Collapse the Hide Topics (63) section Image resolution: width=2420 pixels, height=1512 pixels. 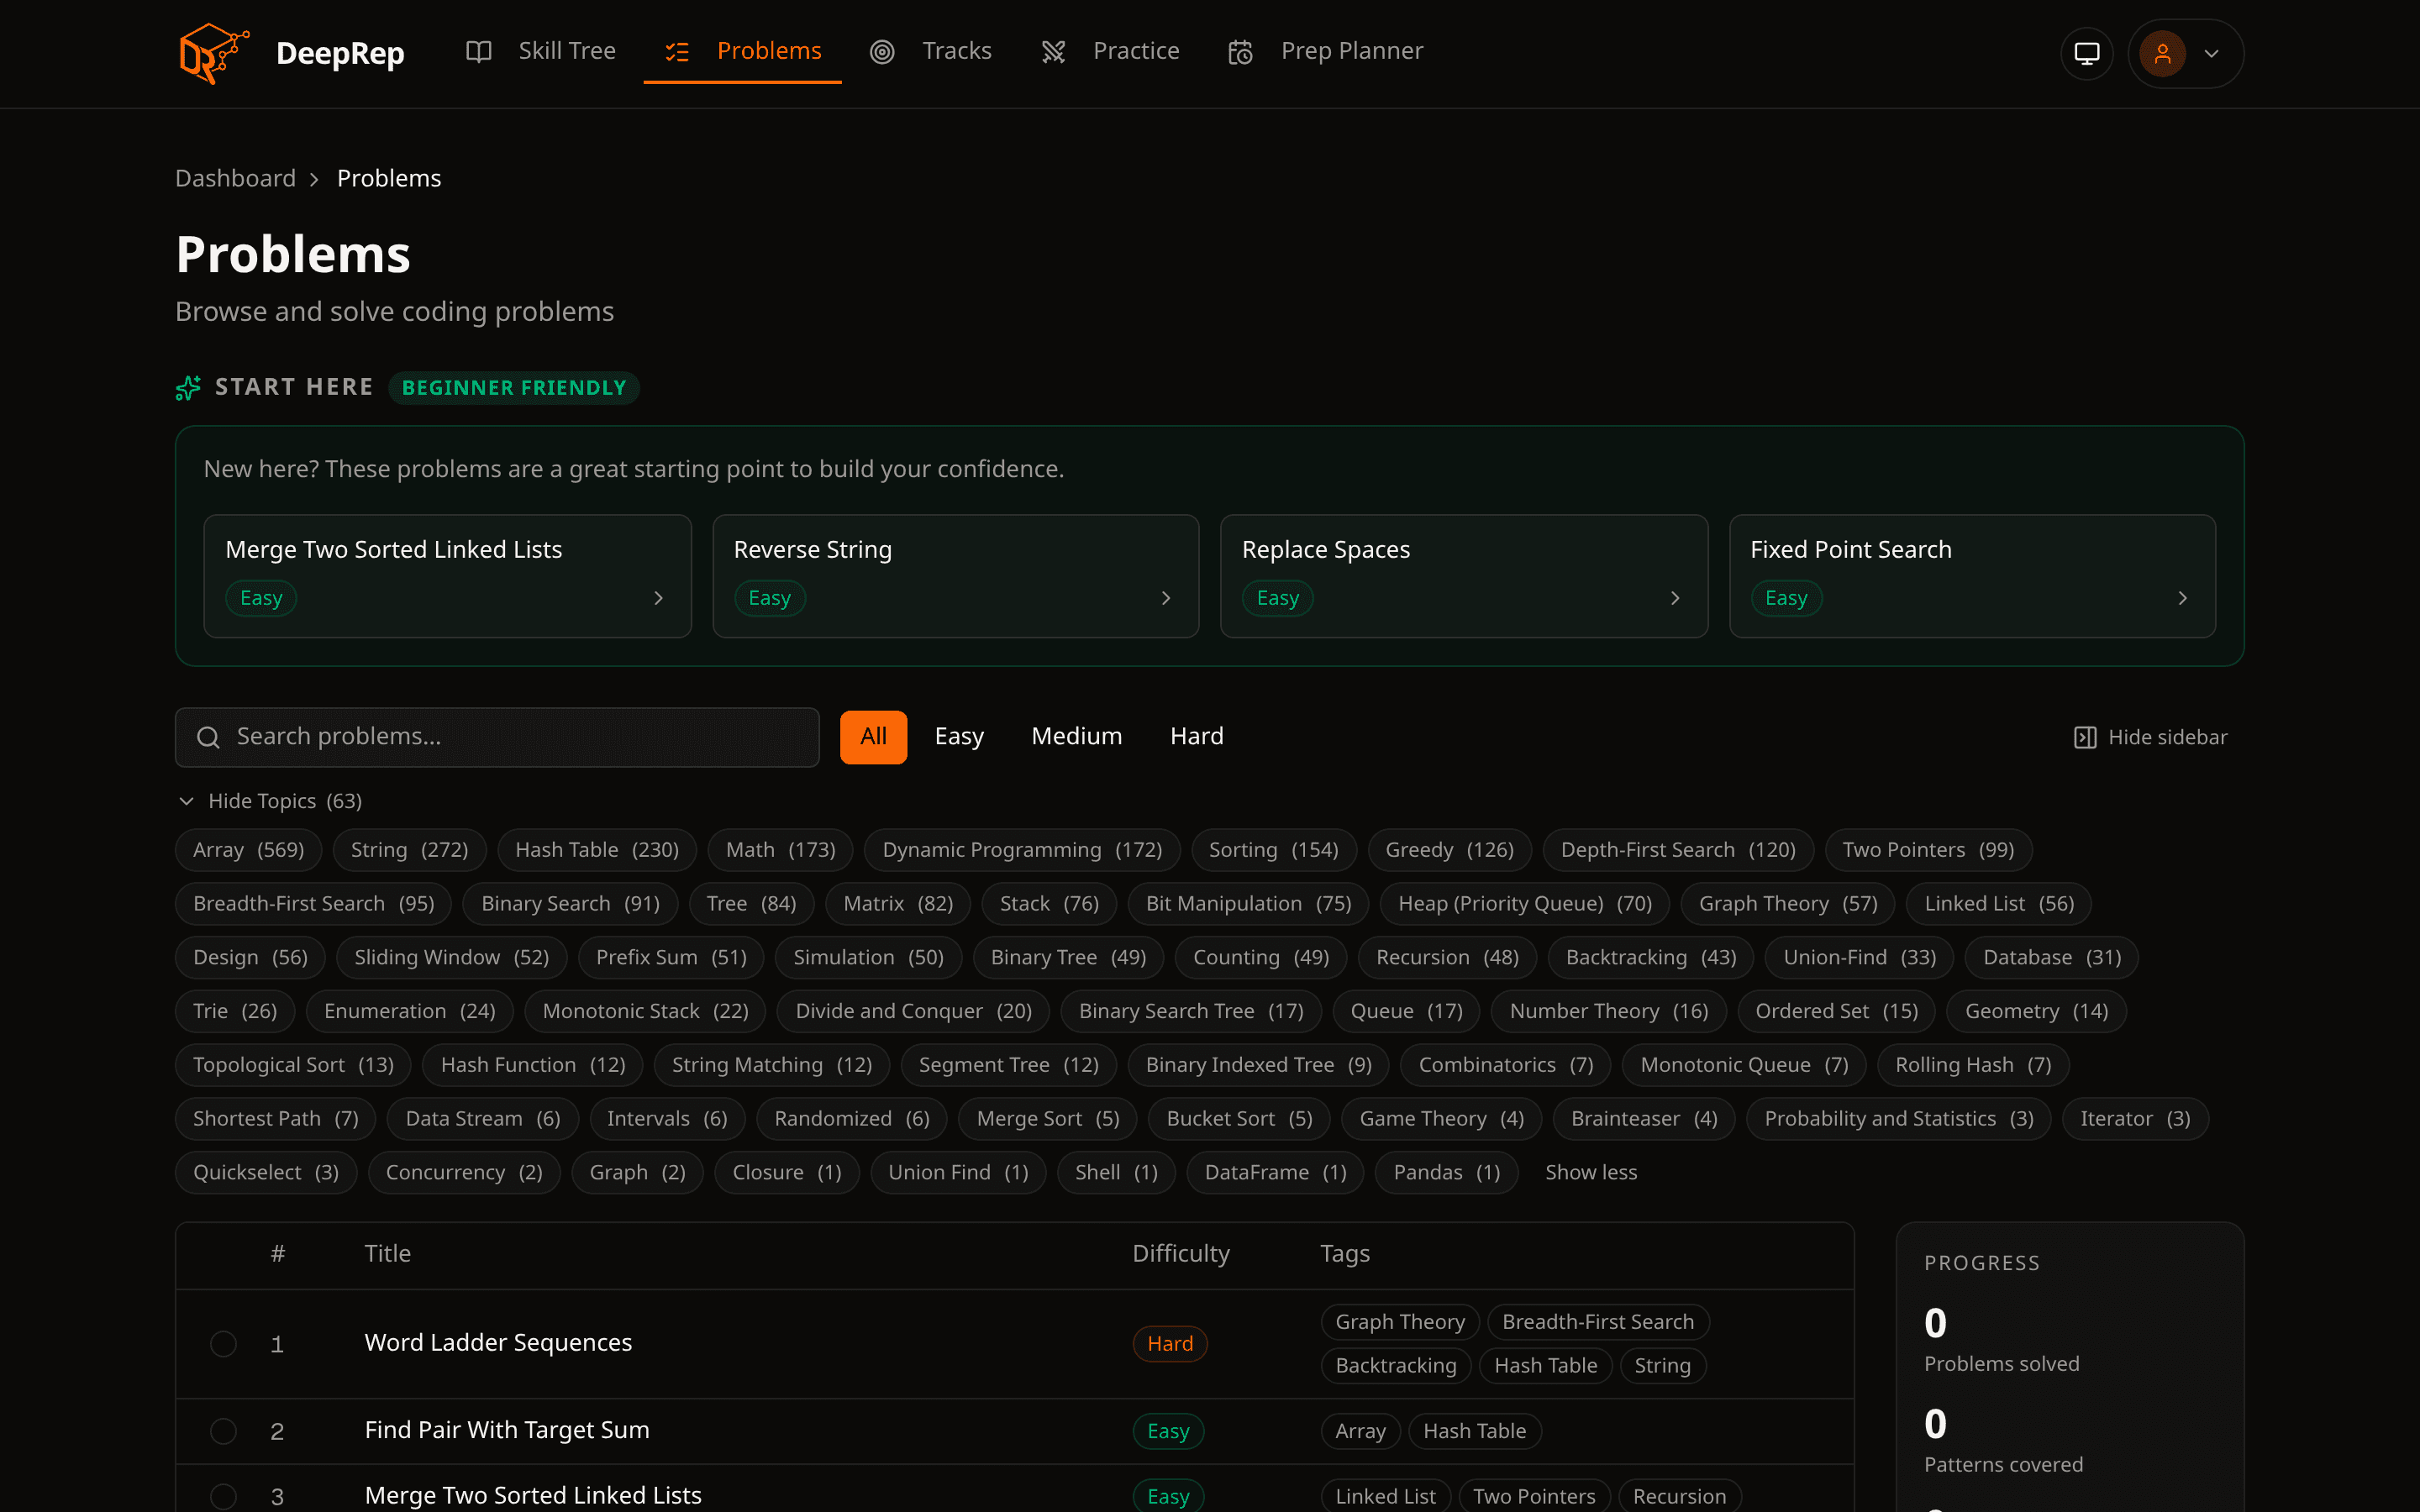pyautogui.click(x=269, y=801)
